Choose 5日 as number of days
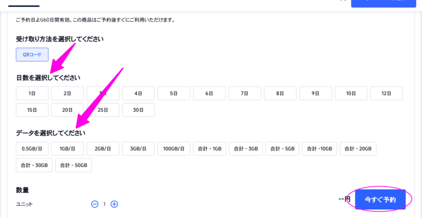The height and width of the screenshot is (218, 422). pos(174,93)
